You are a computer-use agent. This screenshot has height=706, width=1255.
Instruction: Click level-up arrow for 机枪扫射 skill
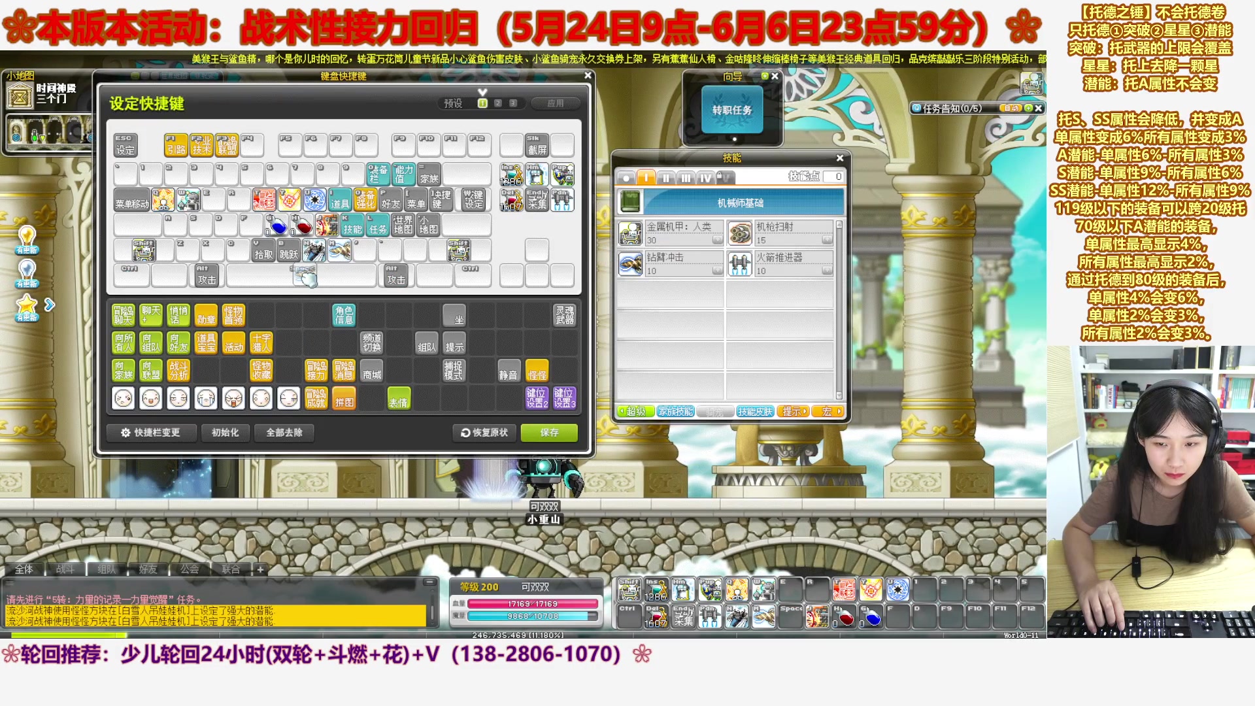pyautogui.click(x=827, y=240)
